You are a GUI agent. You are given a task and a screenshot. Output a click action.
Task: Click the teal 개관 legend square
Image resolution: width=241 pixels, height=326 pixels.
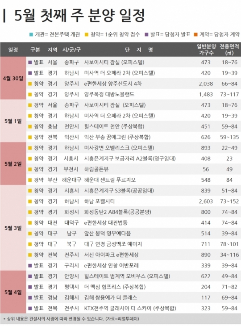click(31, 34)
